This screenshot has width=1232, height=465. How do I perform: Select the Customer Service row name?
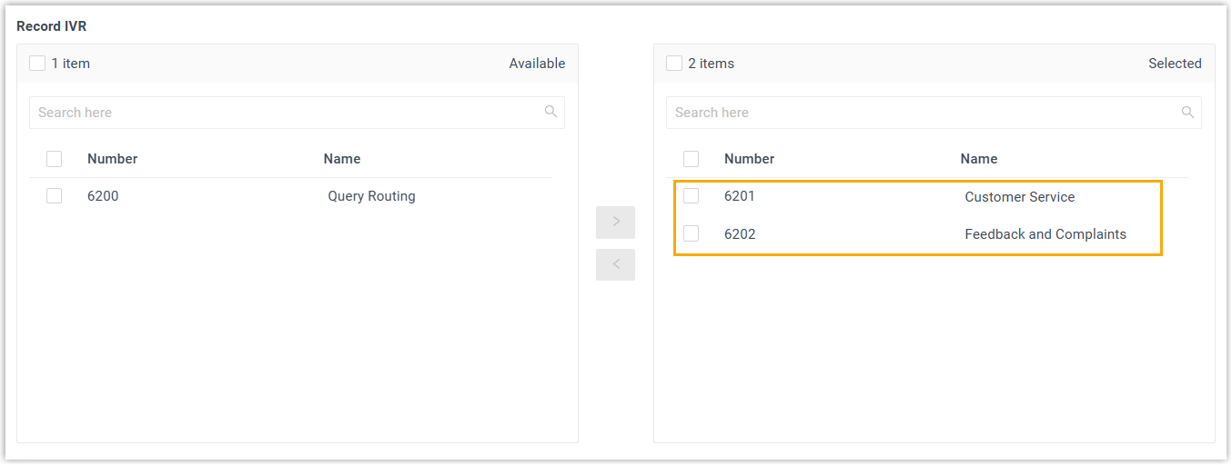pos(1019,197)
